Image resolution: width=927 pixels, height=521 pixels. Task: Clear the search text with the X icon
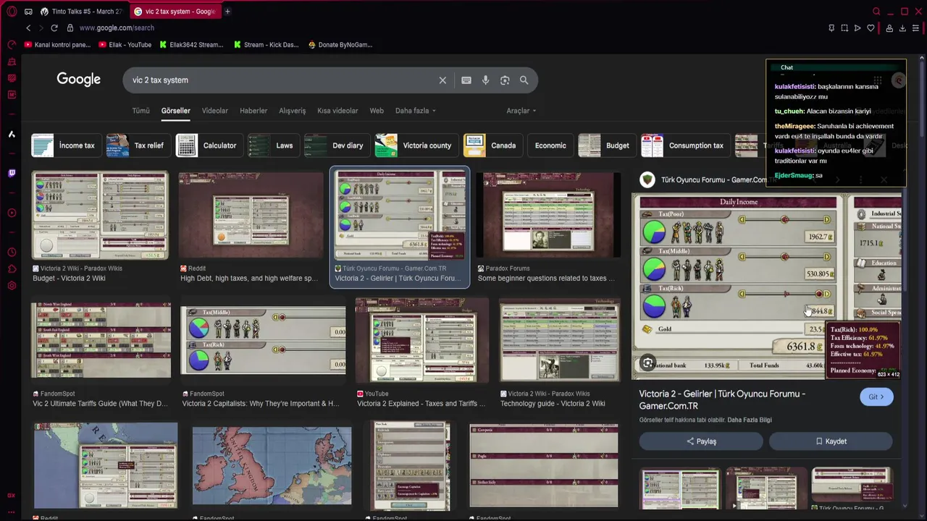(x=442, y=80)
